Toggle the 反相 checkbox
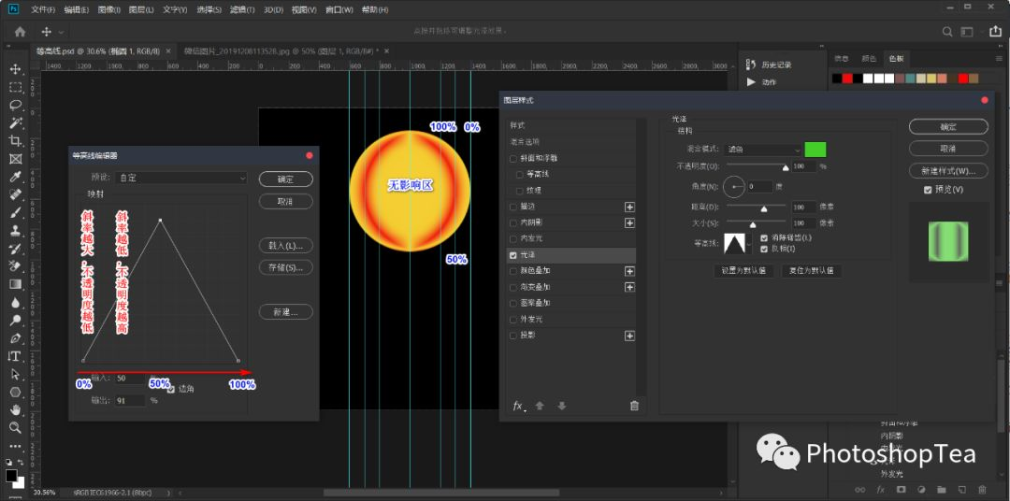The height and width of the screenshot is (501, 1010). (764, 248)
